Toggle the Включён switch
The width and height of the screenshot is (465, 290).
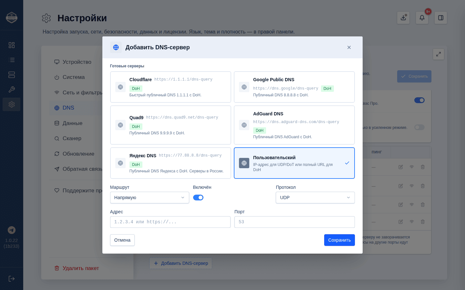pos(198,198)
